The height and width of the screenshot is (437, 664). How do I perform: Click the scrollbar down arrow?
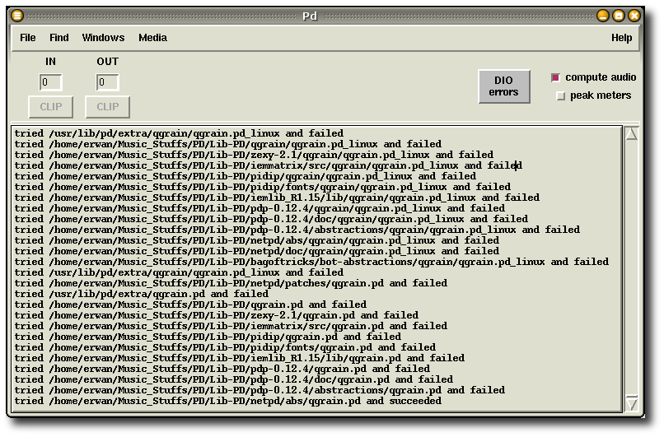pyautogui.click(x=631, y=403)
